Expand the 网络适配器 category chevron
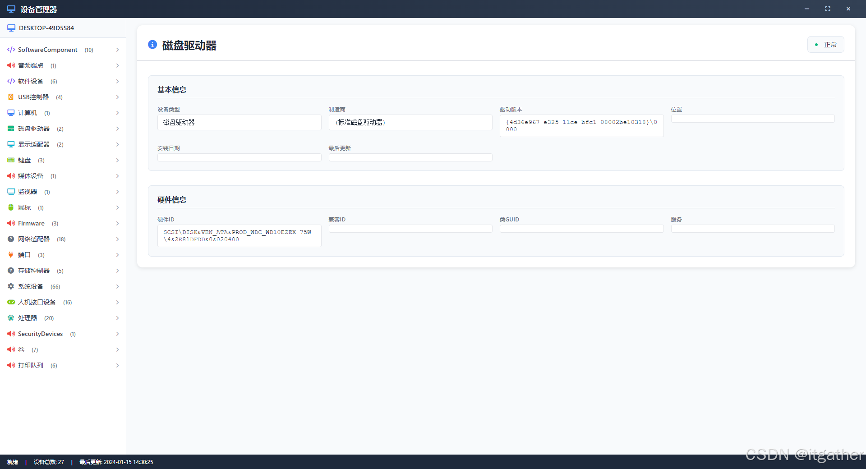The height and width of the screenshot is (469, 866). coord(117,239)
